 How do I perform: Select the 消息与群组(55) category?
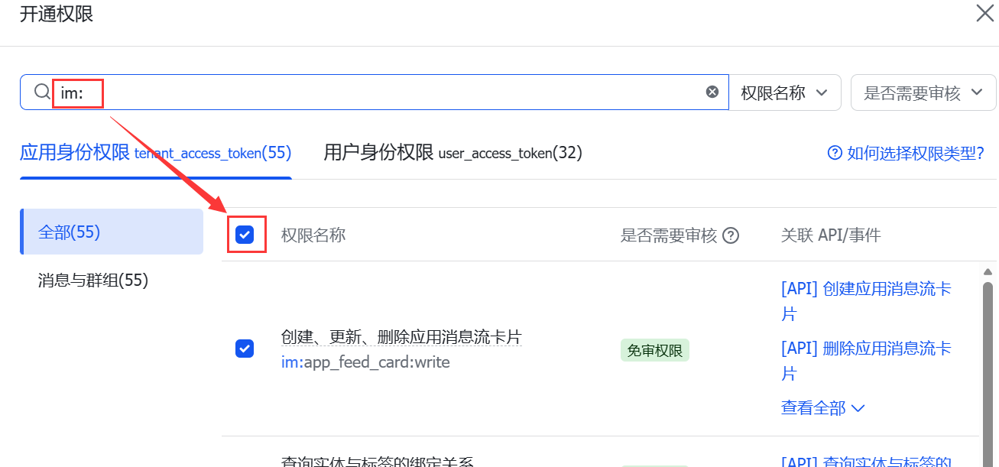(x=93, y=281)
